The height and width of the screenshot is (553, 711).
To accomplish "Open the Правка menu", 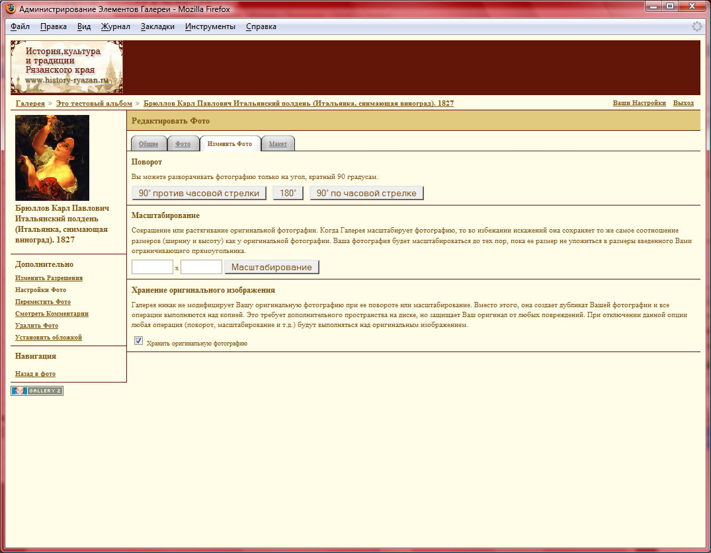I will (x=54, y=26).
